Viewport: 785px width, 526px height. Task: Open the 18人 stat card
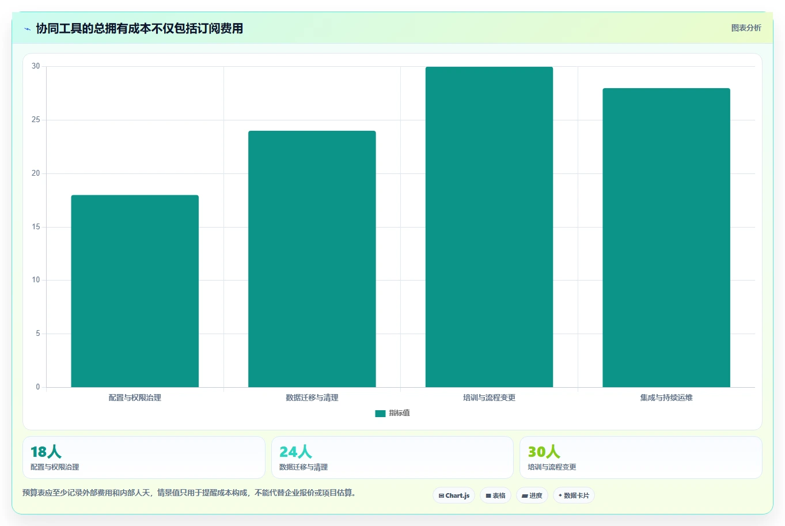[x=144, y=457]
